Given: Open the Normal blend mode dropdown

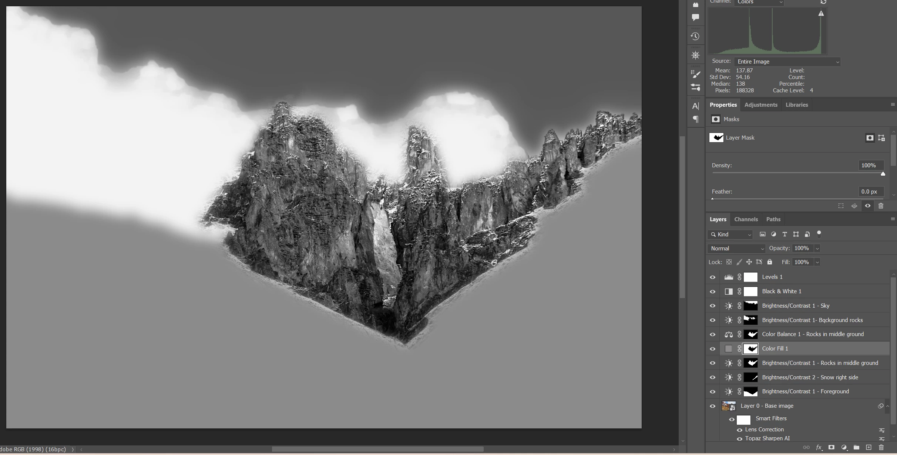Looking at the screenshot, I should point(736,249).
